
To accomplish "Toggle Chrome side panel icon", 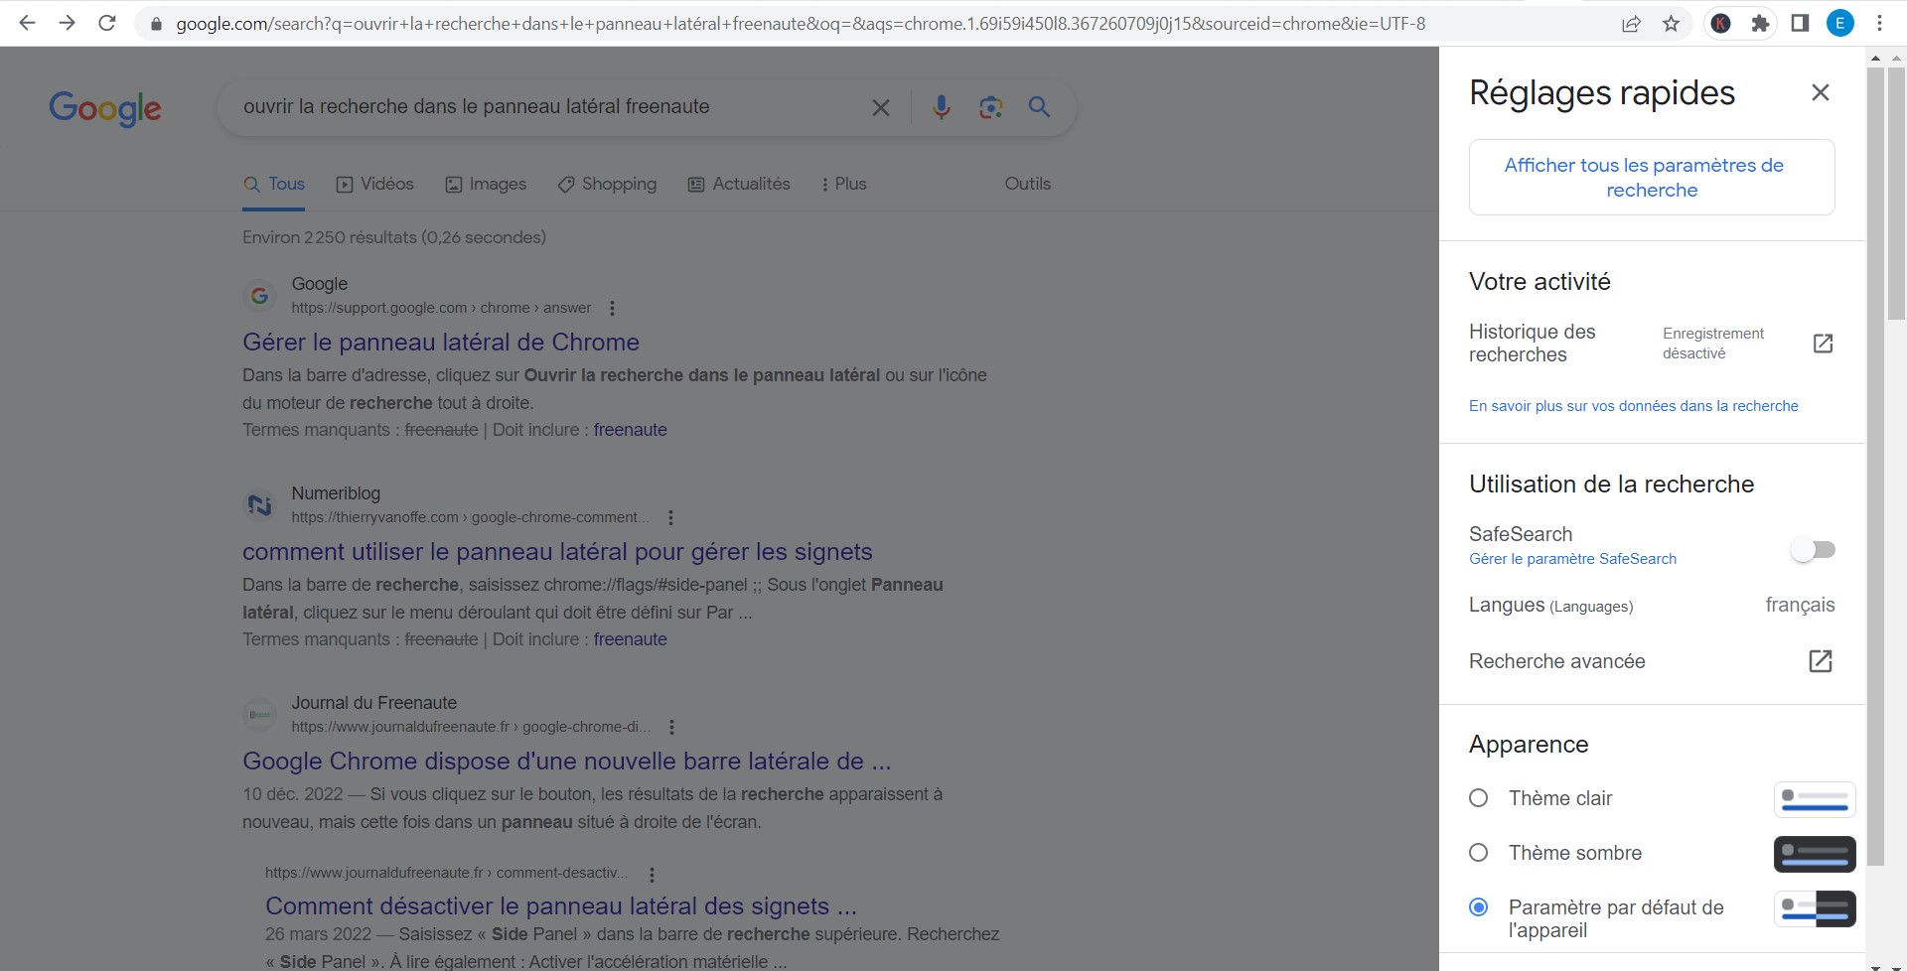I will click(x=1800, y=23).
